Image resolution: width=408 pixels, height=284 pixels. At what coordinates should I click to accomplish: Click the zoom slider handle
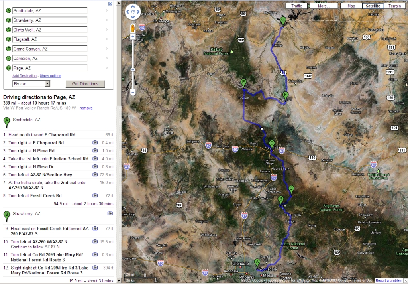[x=133, y=69]
